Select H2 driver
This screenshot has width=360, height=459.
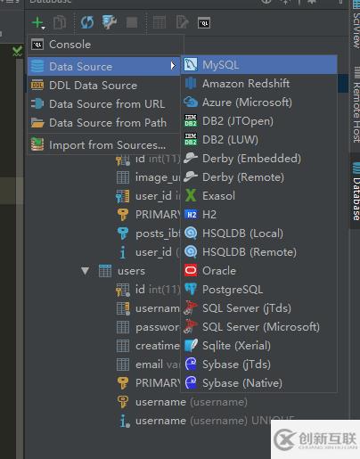coord(259,215)
